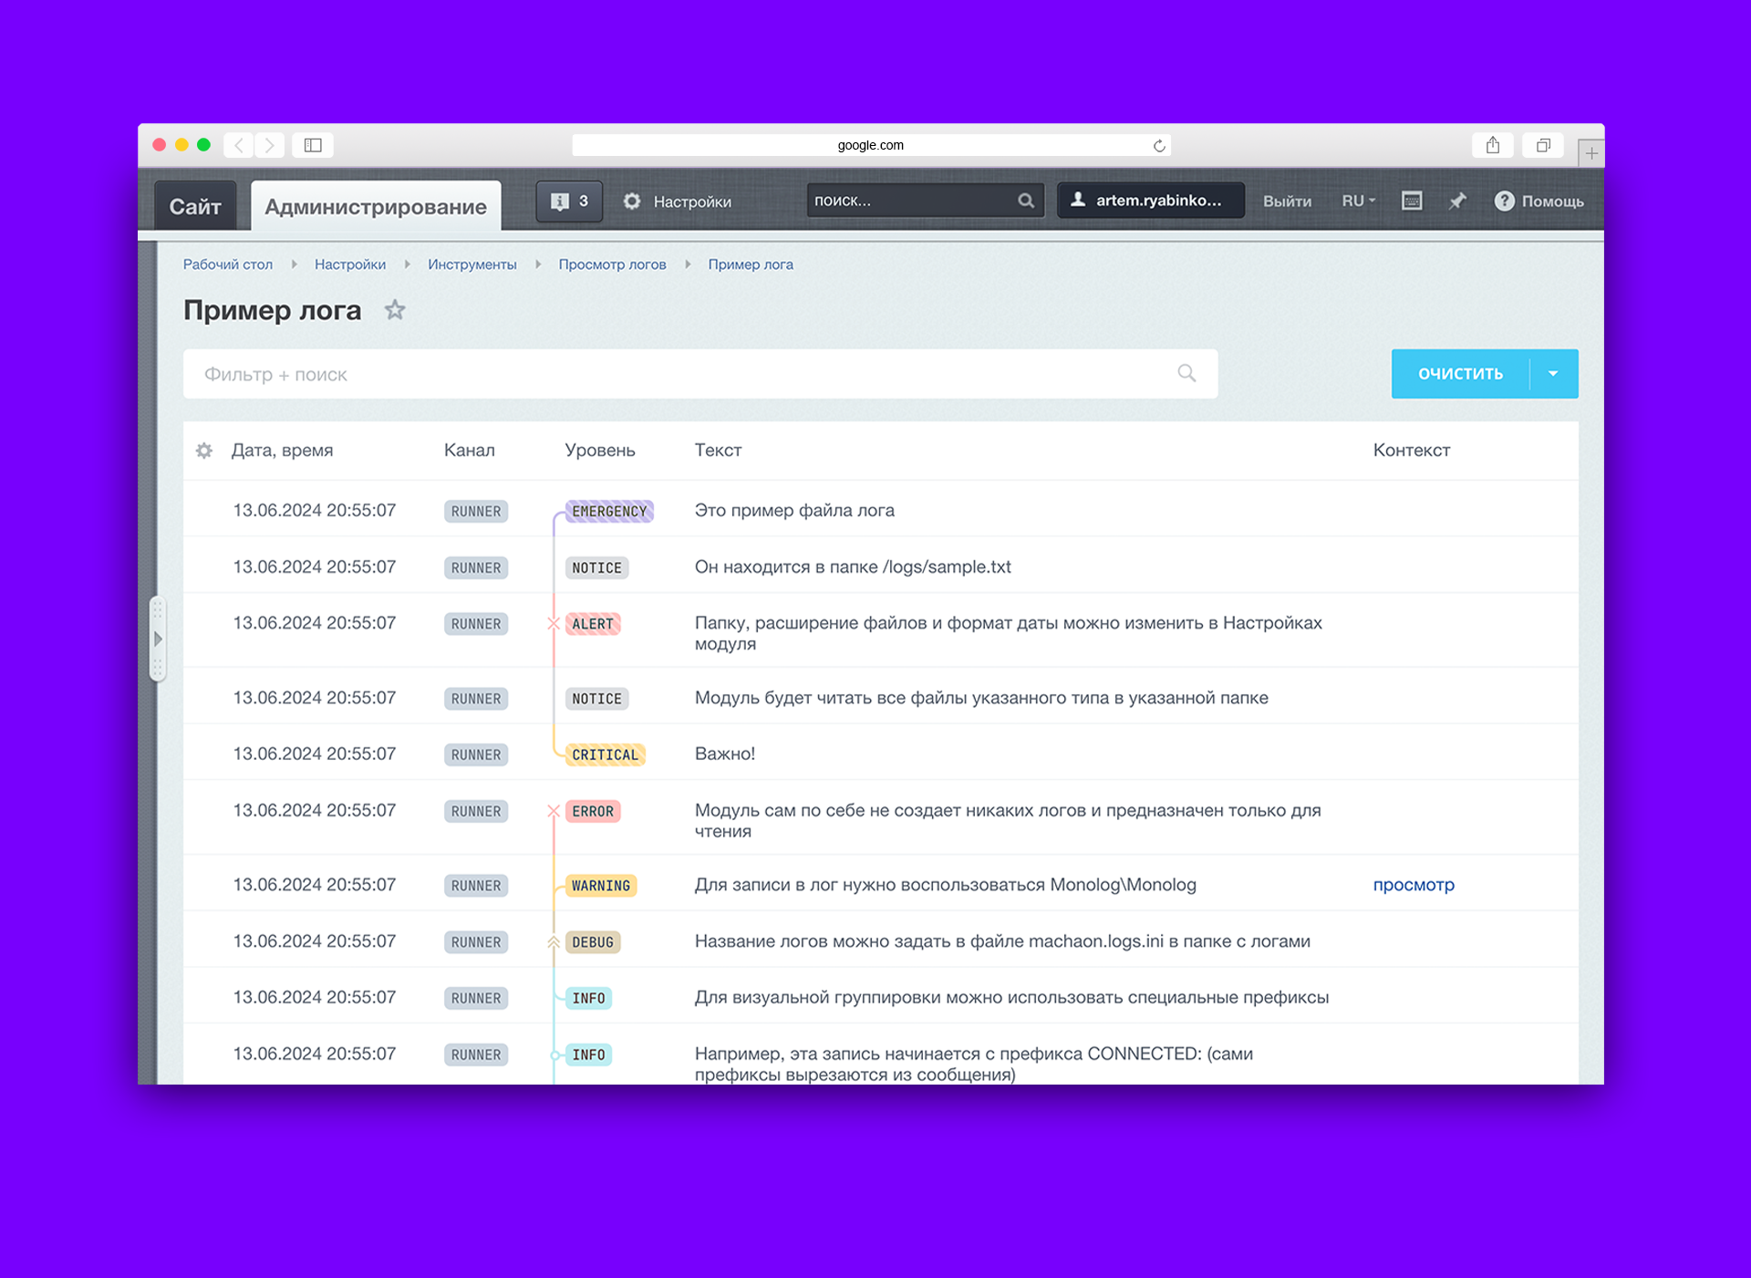Click the Уровень column header
Screen dimensions: 1751x1278
(600, 451)
